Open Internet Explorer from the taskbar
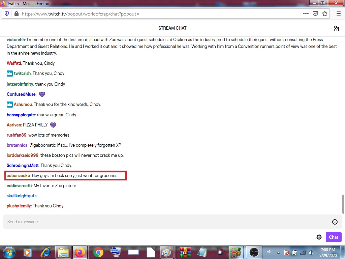This screenshot has width=345, height=259. [46, 252]
